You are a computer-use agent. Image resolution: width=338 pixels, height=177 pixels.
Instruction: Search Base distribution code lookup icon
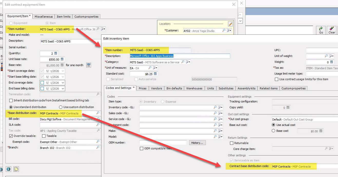coord(98,113)
